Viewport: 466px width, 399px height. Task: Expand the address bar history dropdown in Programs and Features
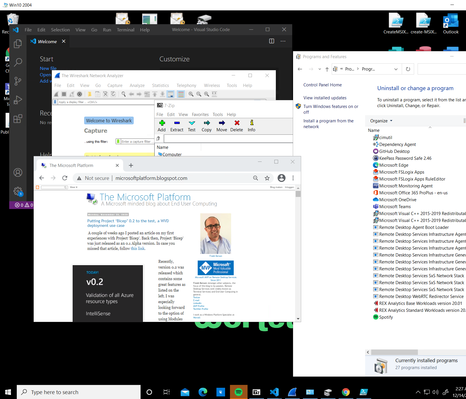click(396, 69)
